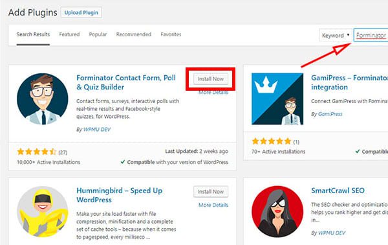Install the Hummingbird plugin now
The image size is (388, 245).
tap(211, 192)
